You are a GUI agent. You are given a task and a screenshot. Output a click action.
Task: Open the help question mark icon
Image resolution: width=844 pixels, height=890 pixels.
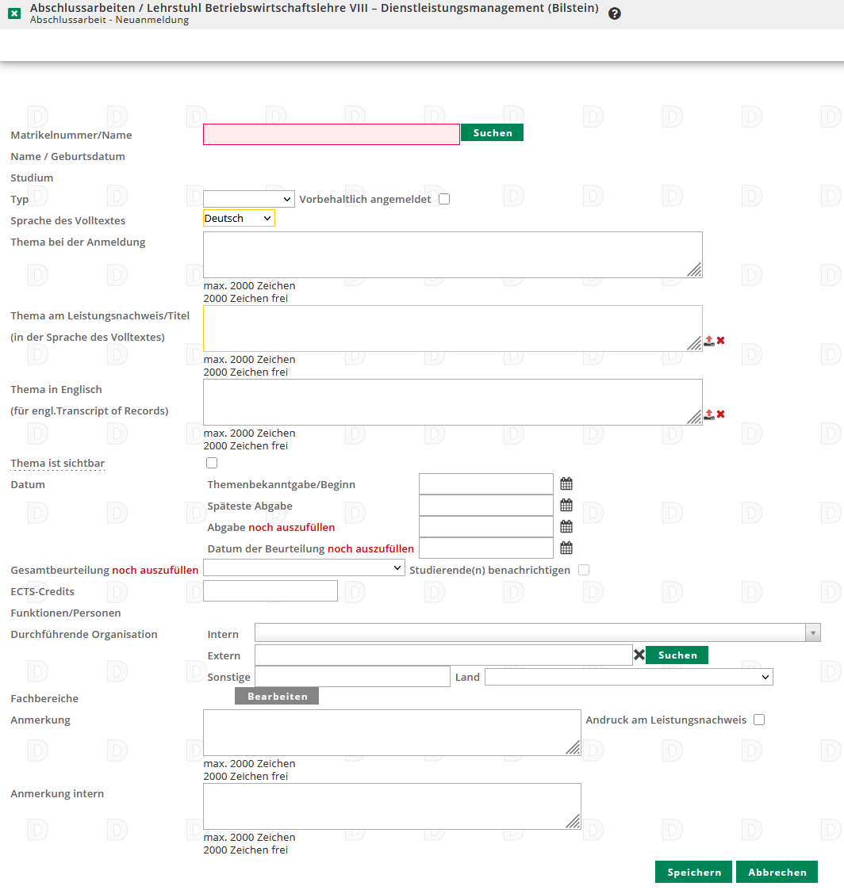pyautogui.click(x=615, y=13)
